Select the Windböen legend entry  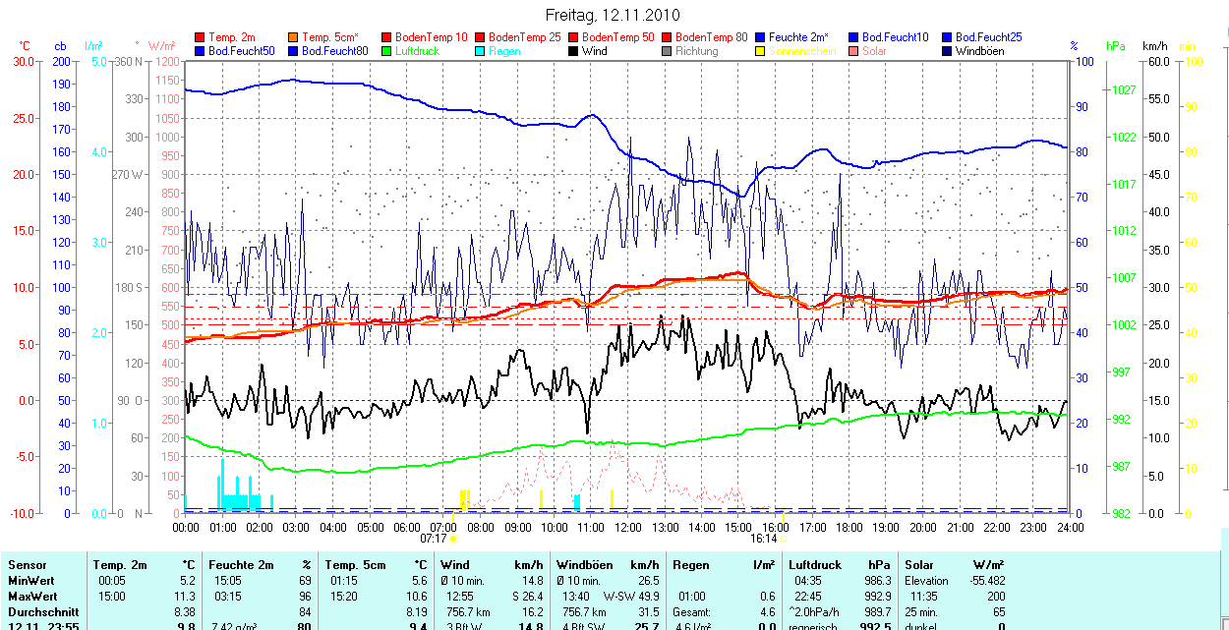tap(979, 51)
